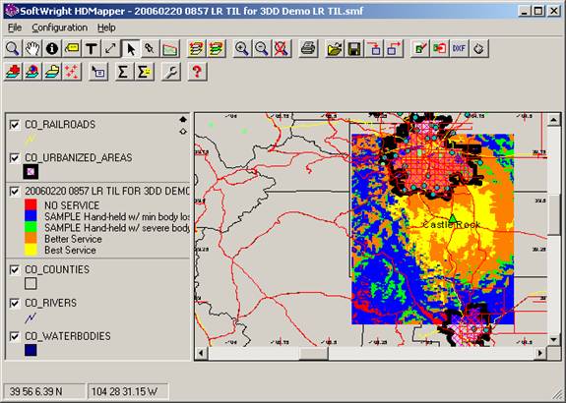Choose the info identify tool
This screenshot has width=566, height=403.
52,49
